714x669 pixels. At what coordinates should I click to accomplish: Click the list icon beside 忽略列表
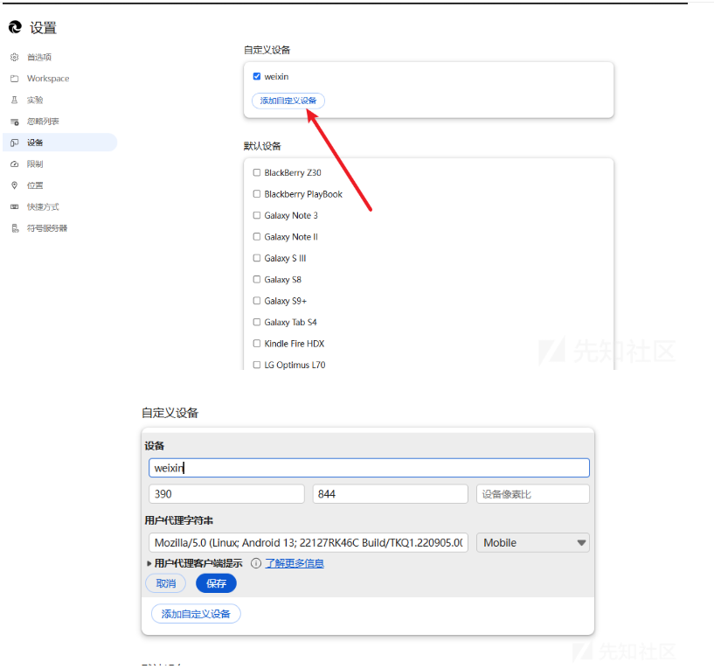coord(15,122)
